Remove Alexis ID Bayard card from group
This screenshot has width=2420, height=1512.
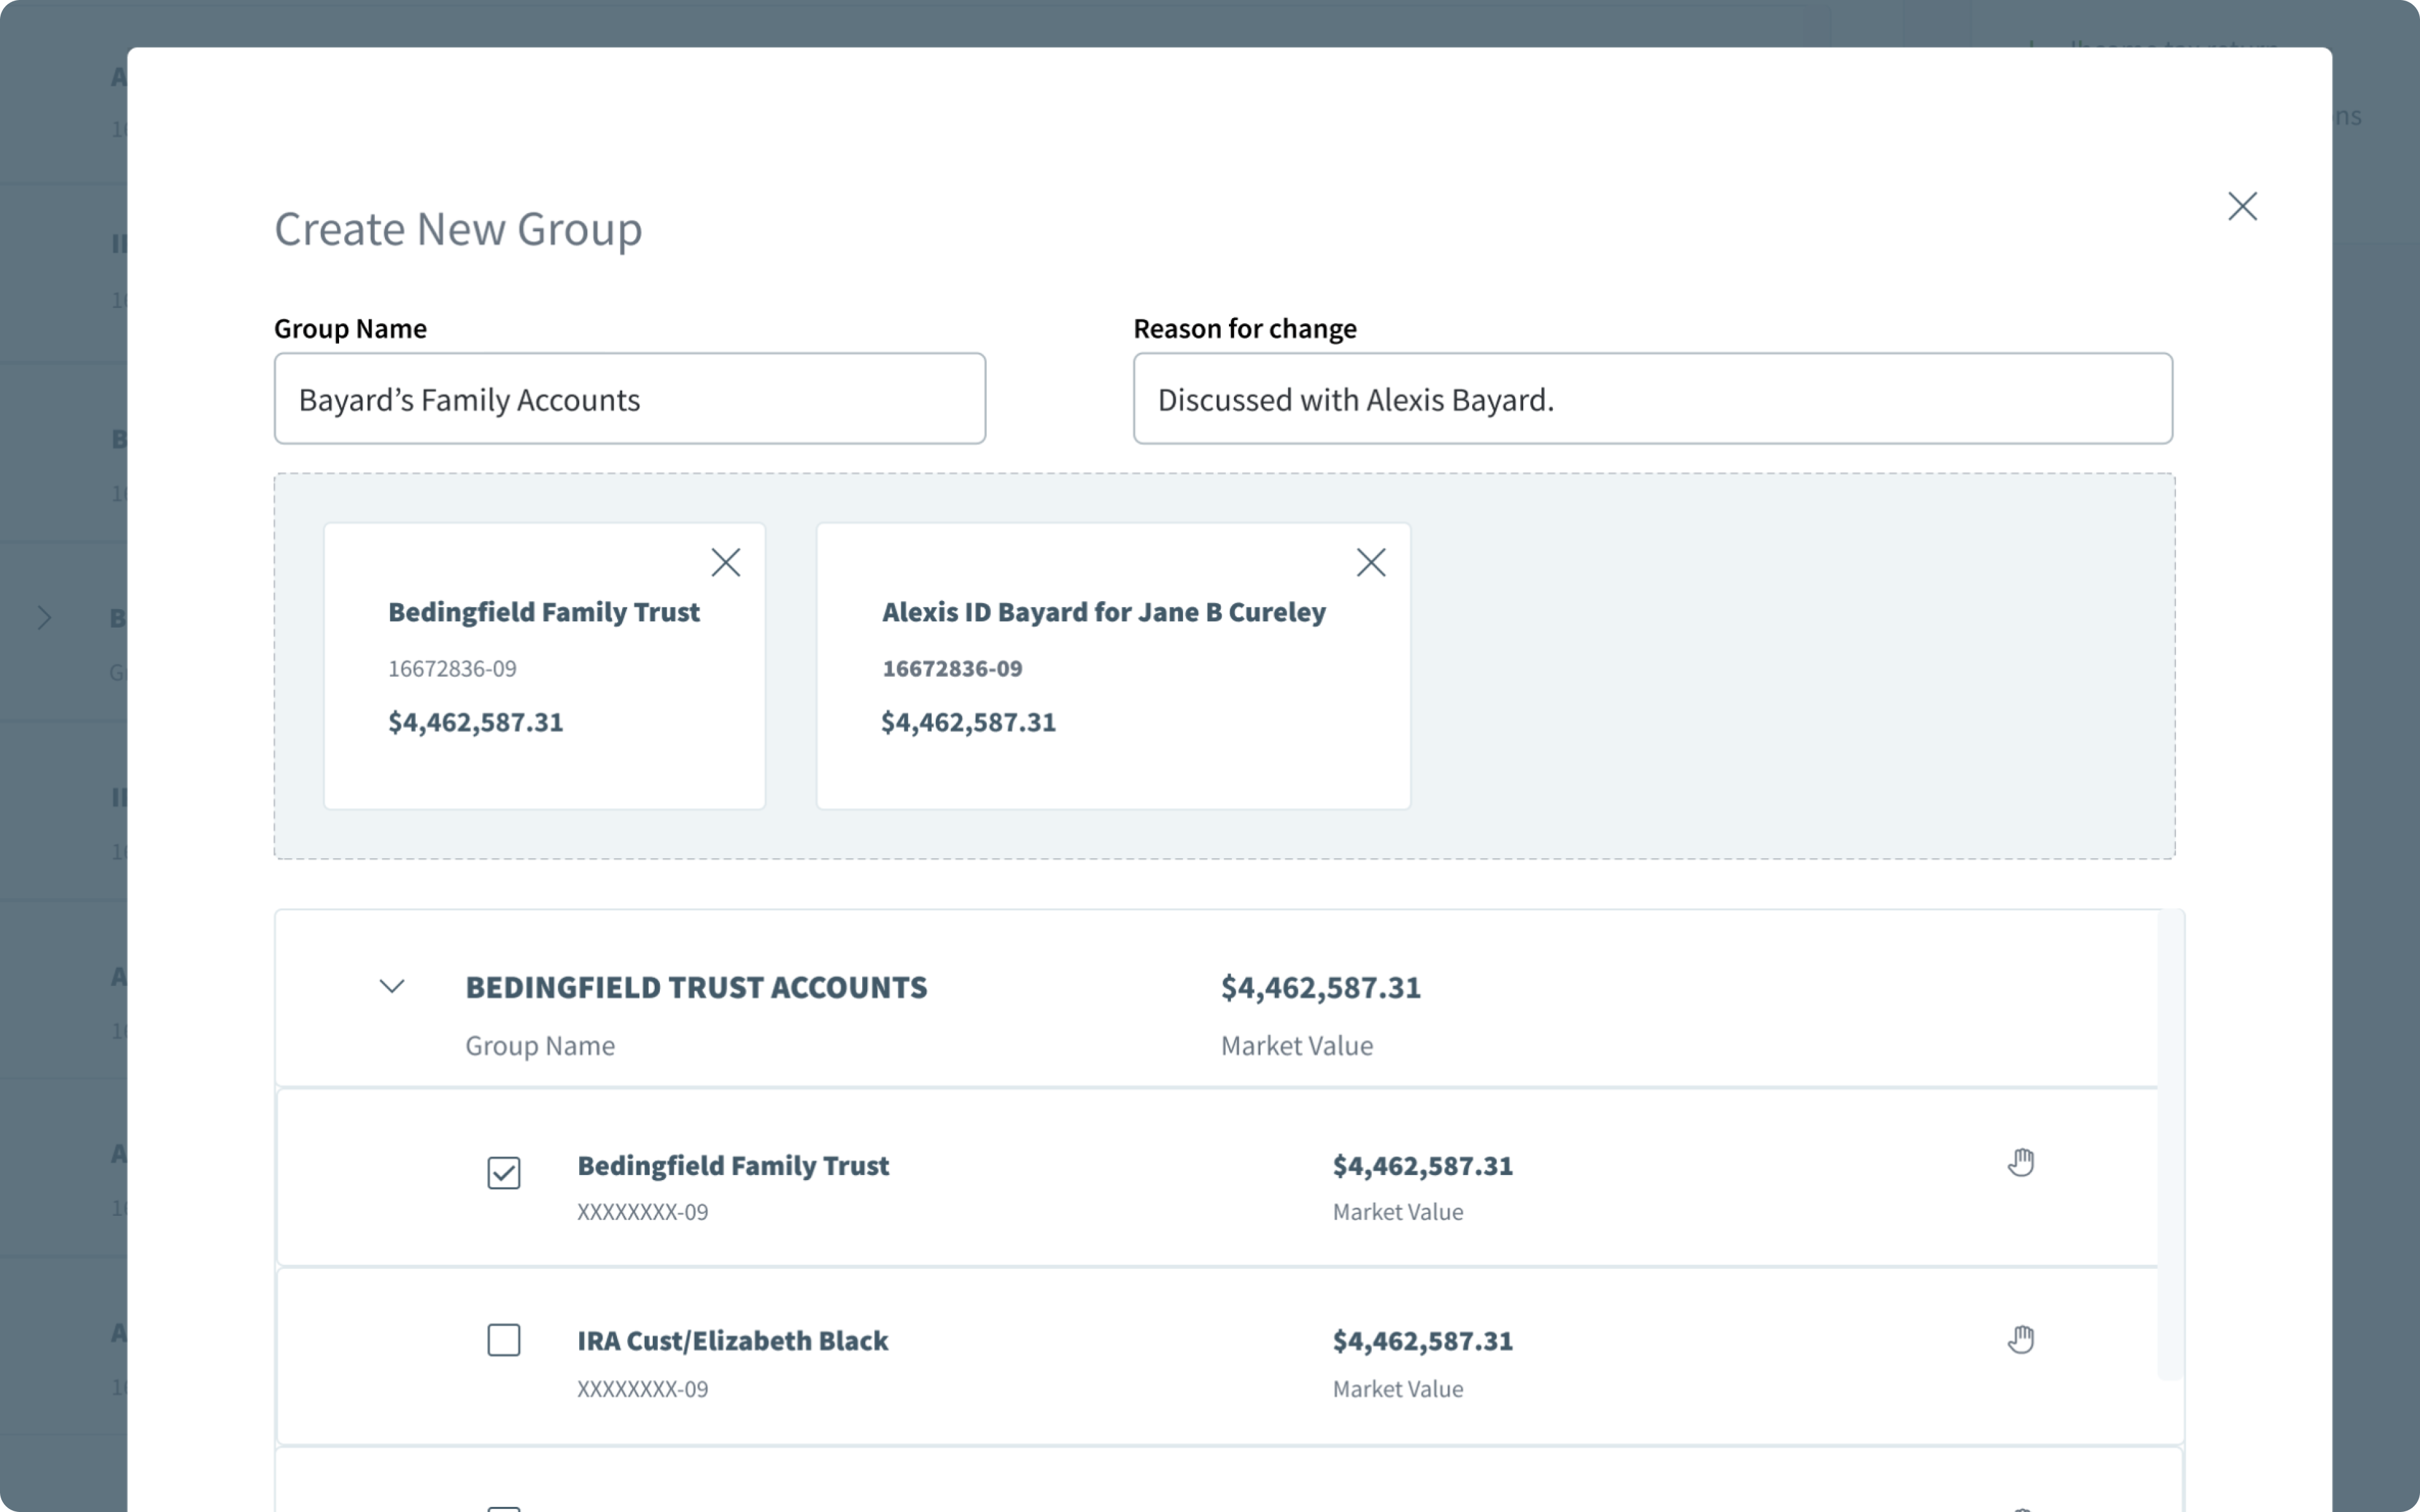(x=1371, y=562)
